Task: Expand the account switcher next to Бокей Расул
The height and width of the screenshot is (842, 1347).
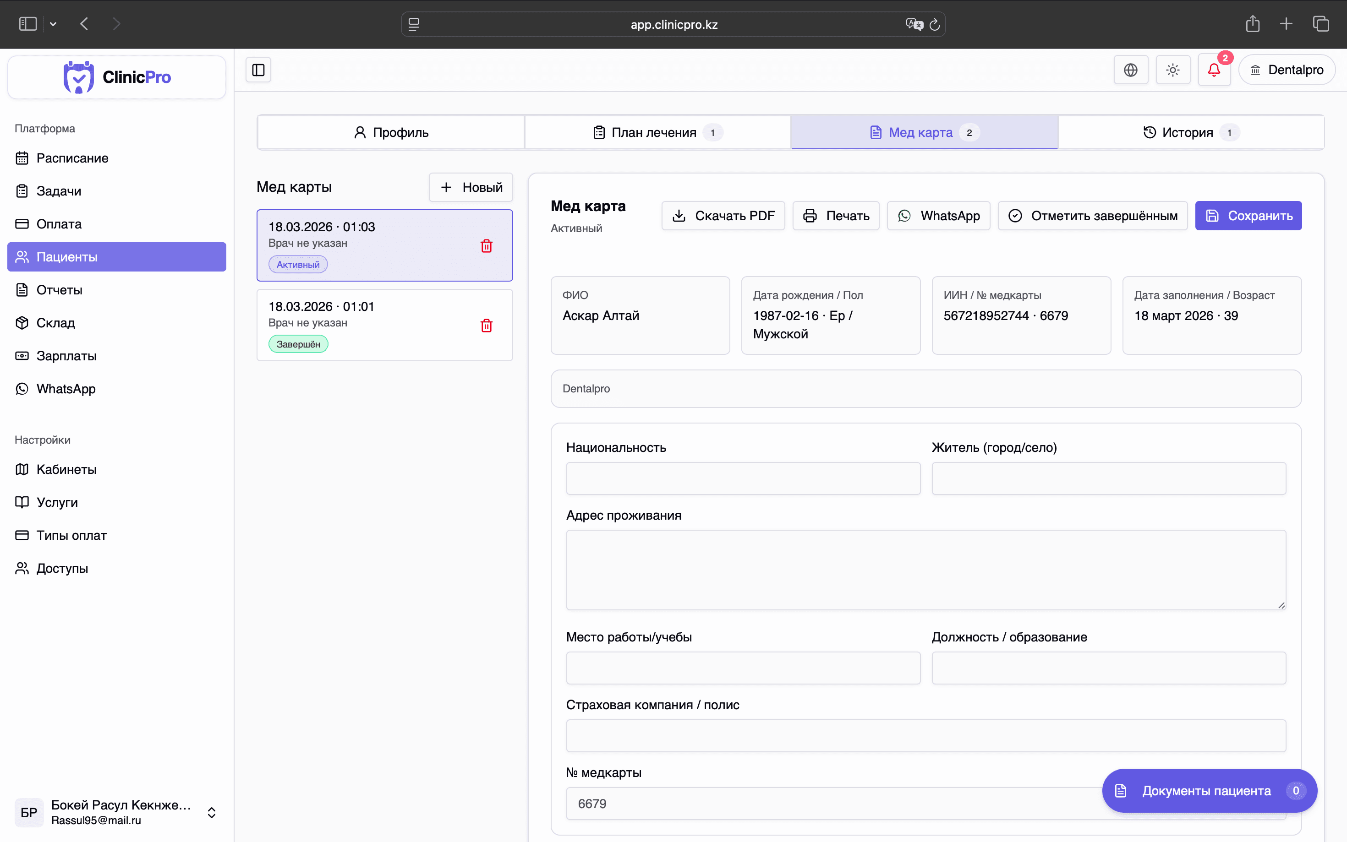Action: [211, 812]
